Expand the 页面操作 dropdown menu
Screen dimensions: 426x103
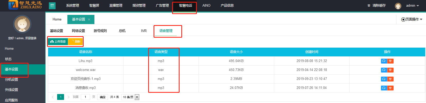(412, 19)
